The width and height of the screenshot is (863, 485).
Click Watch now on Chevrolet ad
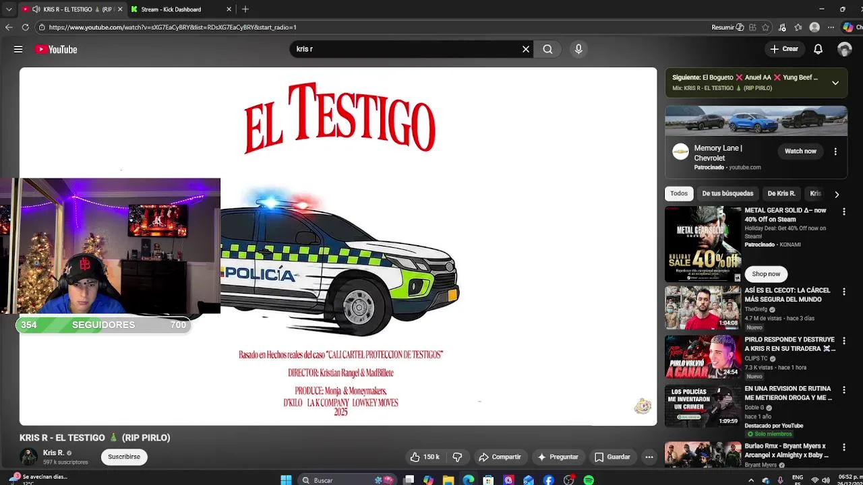pos(800,152)
